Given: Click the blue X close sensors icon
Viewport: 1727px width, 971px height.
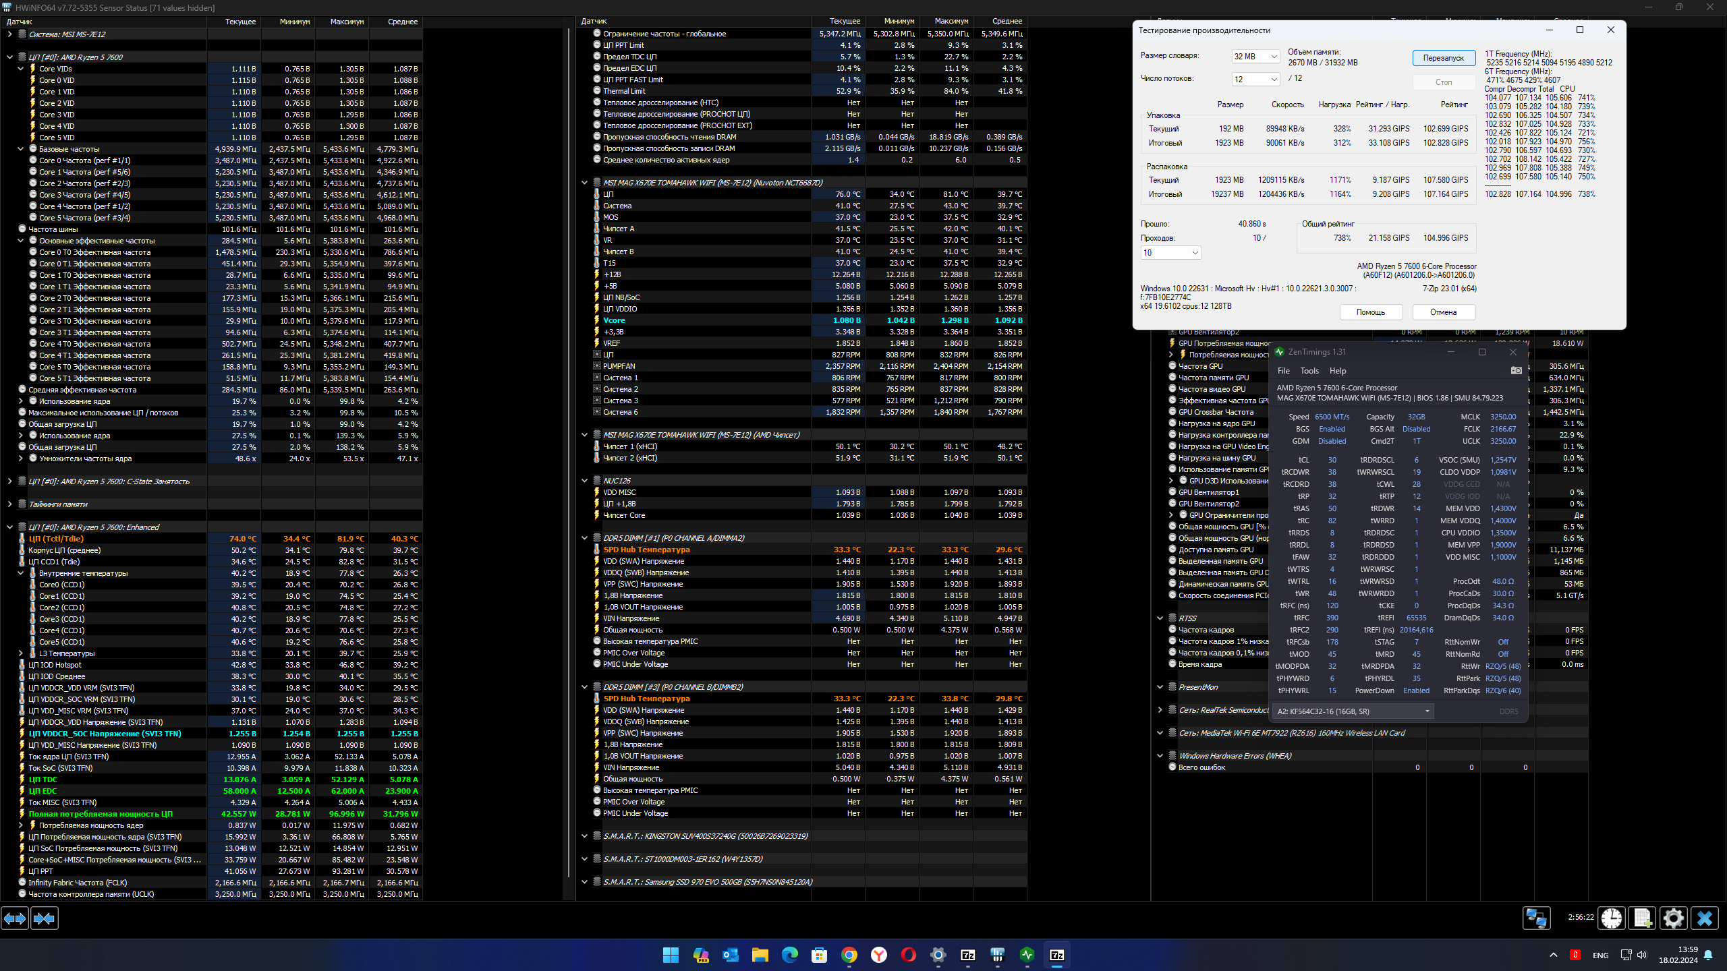Looking at the screenshot, I should (x=1705, y=918).
